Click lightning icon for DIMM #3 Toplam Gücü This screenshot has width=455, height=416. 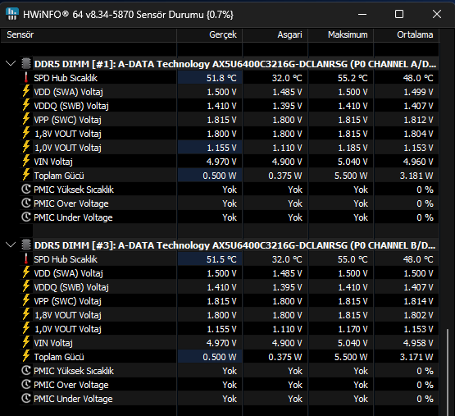[26, 356]
